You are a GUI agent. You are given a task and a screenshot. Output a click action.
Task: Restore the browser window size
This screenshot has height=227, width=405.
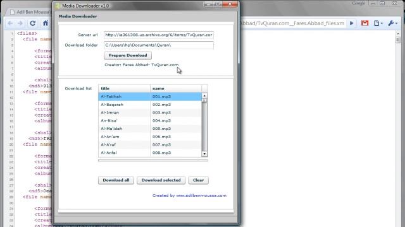tap(382, 3)
